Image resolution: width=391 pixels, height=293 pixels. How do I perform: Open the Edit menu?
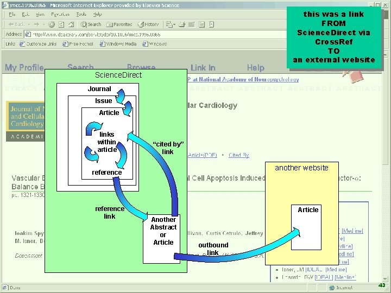[26, 14]
